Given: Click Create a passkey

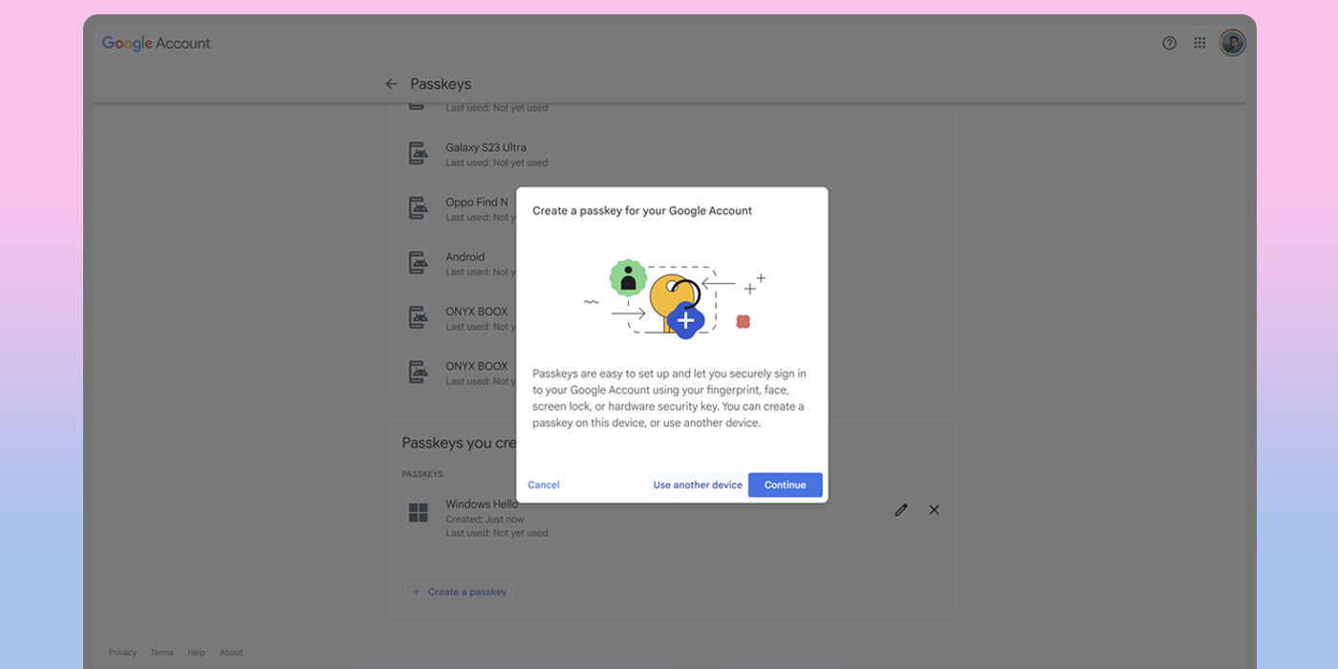Looking at the screenshot, I should (x=460, y=592).
